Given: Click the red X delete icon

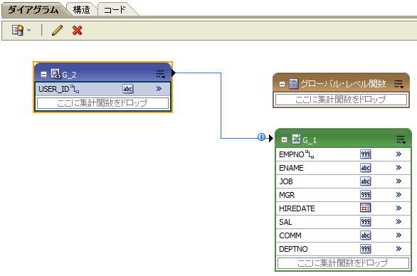Looking at the screenshot, I should pyautogui.click(x=77, y=31).
